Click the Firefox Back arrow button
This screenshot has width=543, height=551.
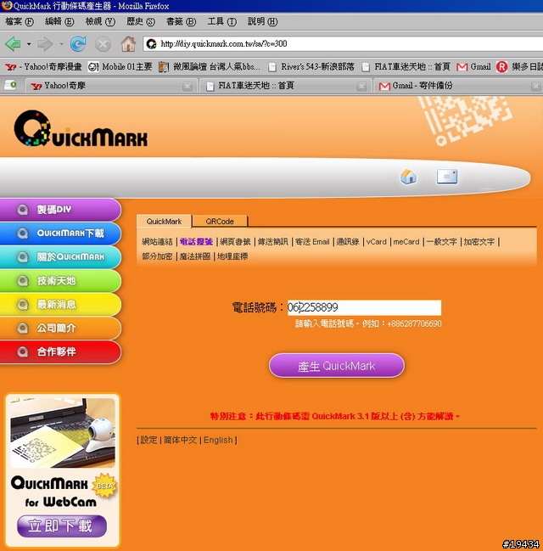click(14, 44)
